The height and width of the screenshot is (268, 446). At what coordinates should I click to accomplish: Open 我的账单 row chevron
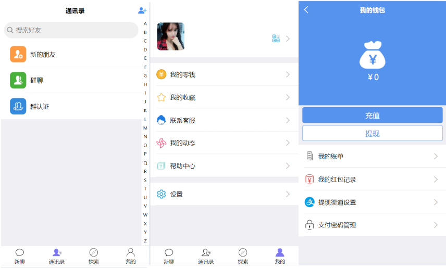tap(436, 156)
